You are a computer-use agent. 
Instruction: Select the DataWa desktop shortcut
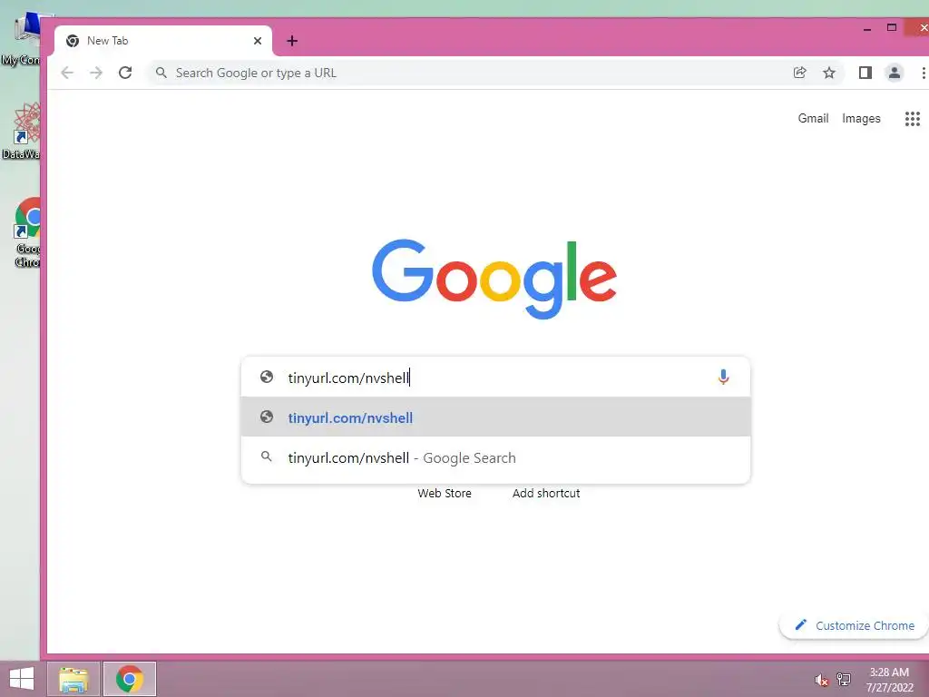tap(22, 132)
